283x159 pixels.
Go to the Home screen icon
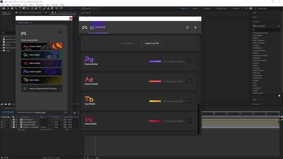[x=4, y=8]
